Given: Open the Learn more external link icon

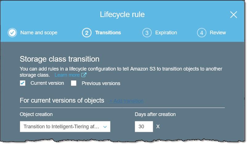Looking at the screenshot, I should 84,75.
